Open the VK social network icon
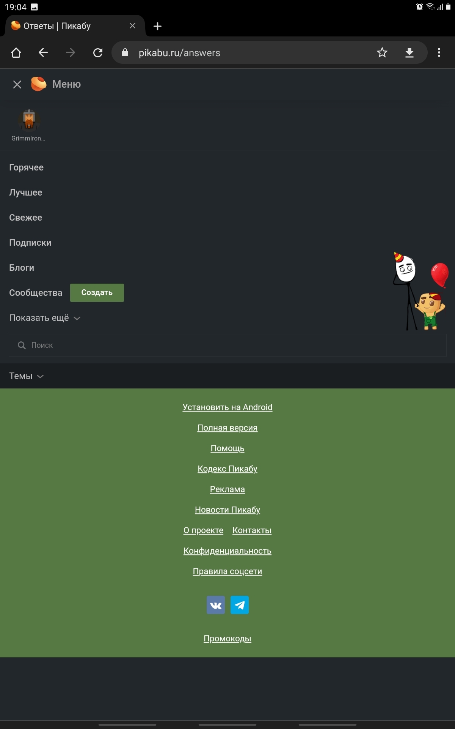This screenshot has height=729, width=455. click(216, 605)
